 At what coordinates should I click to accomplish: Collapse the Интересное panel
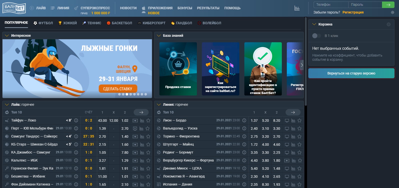[x=7, y=35]
